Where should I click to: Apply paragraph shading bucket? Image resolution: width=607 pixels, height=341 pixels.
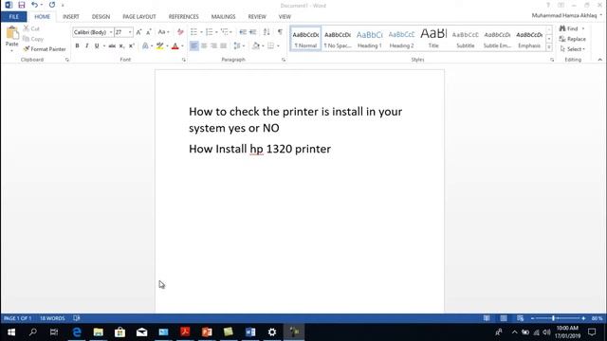[x=256, y=46]
